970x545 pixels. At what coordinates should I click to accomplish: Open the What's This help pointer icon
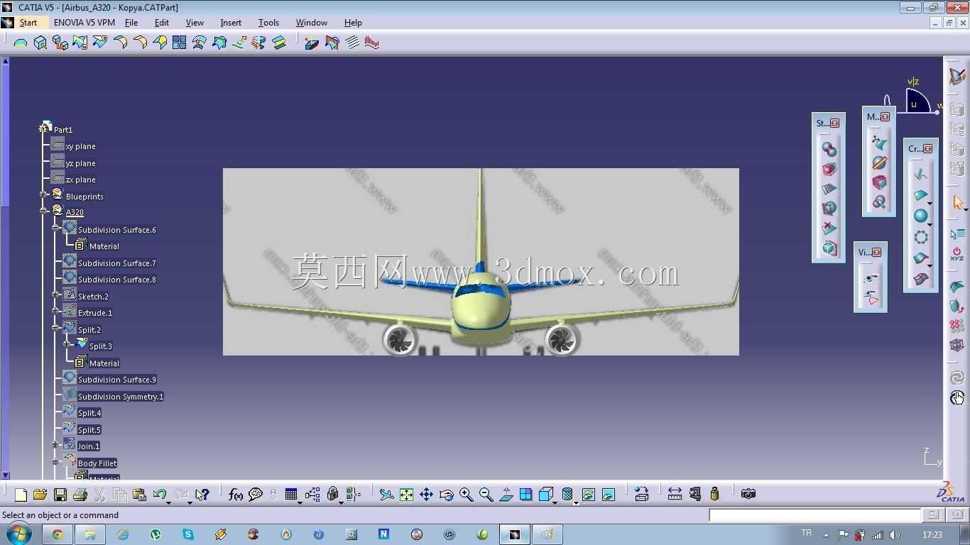202,495
